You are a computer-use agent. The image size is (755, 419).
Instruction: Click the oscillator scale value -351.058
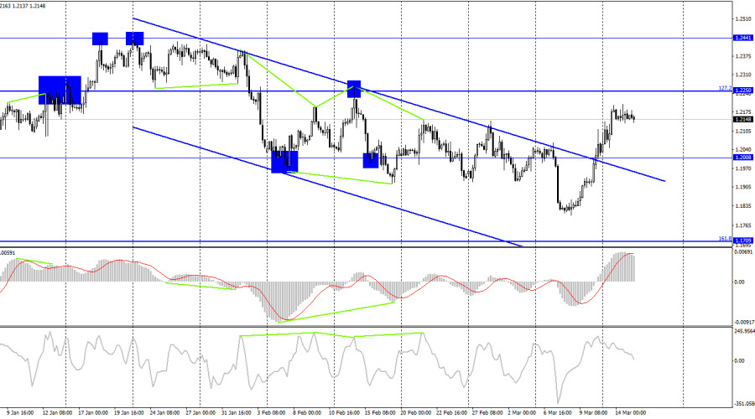click(x=744, y=405)
